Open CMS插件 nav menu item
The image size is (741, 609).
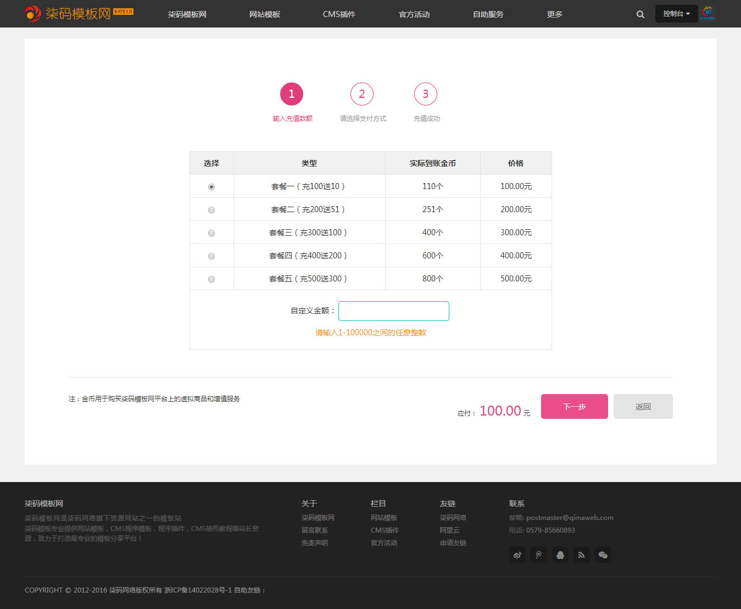coord(339,14)
